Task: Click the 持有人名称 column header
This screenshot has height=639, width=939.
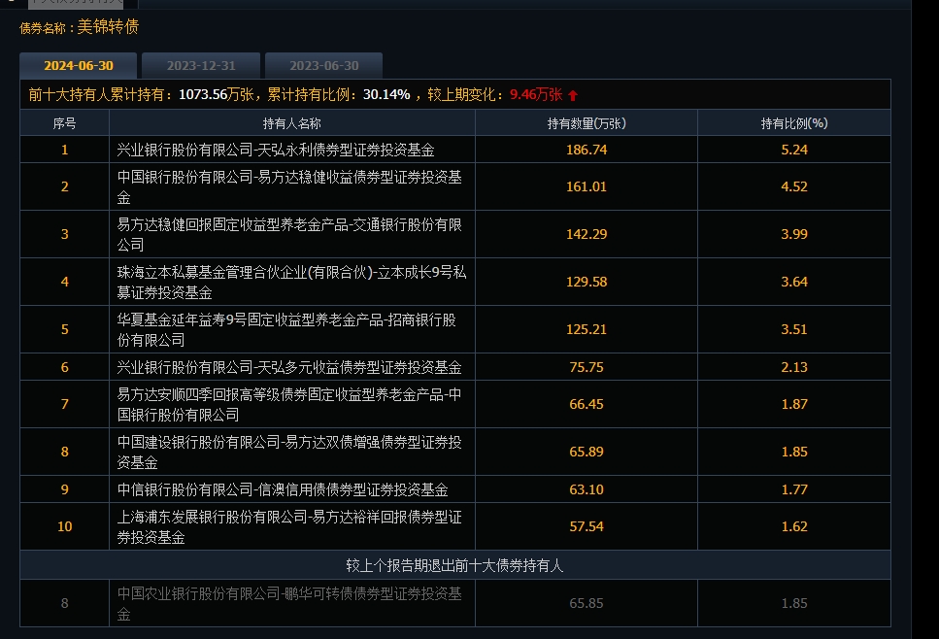Action: (x=292, y=123)
